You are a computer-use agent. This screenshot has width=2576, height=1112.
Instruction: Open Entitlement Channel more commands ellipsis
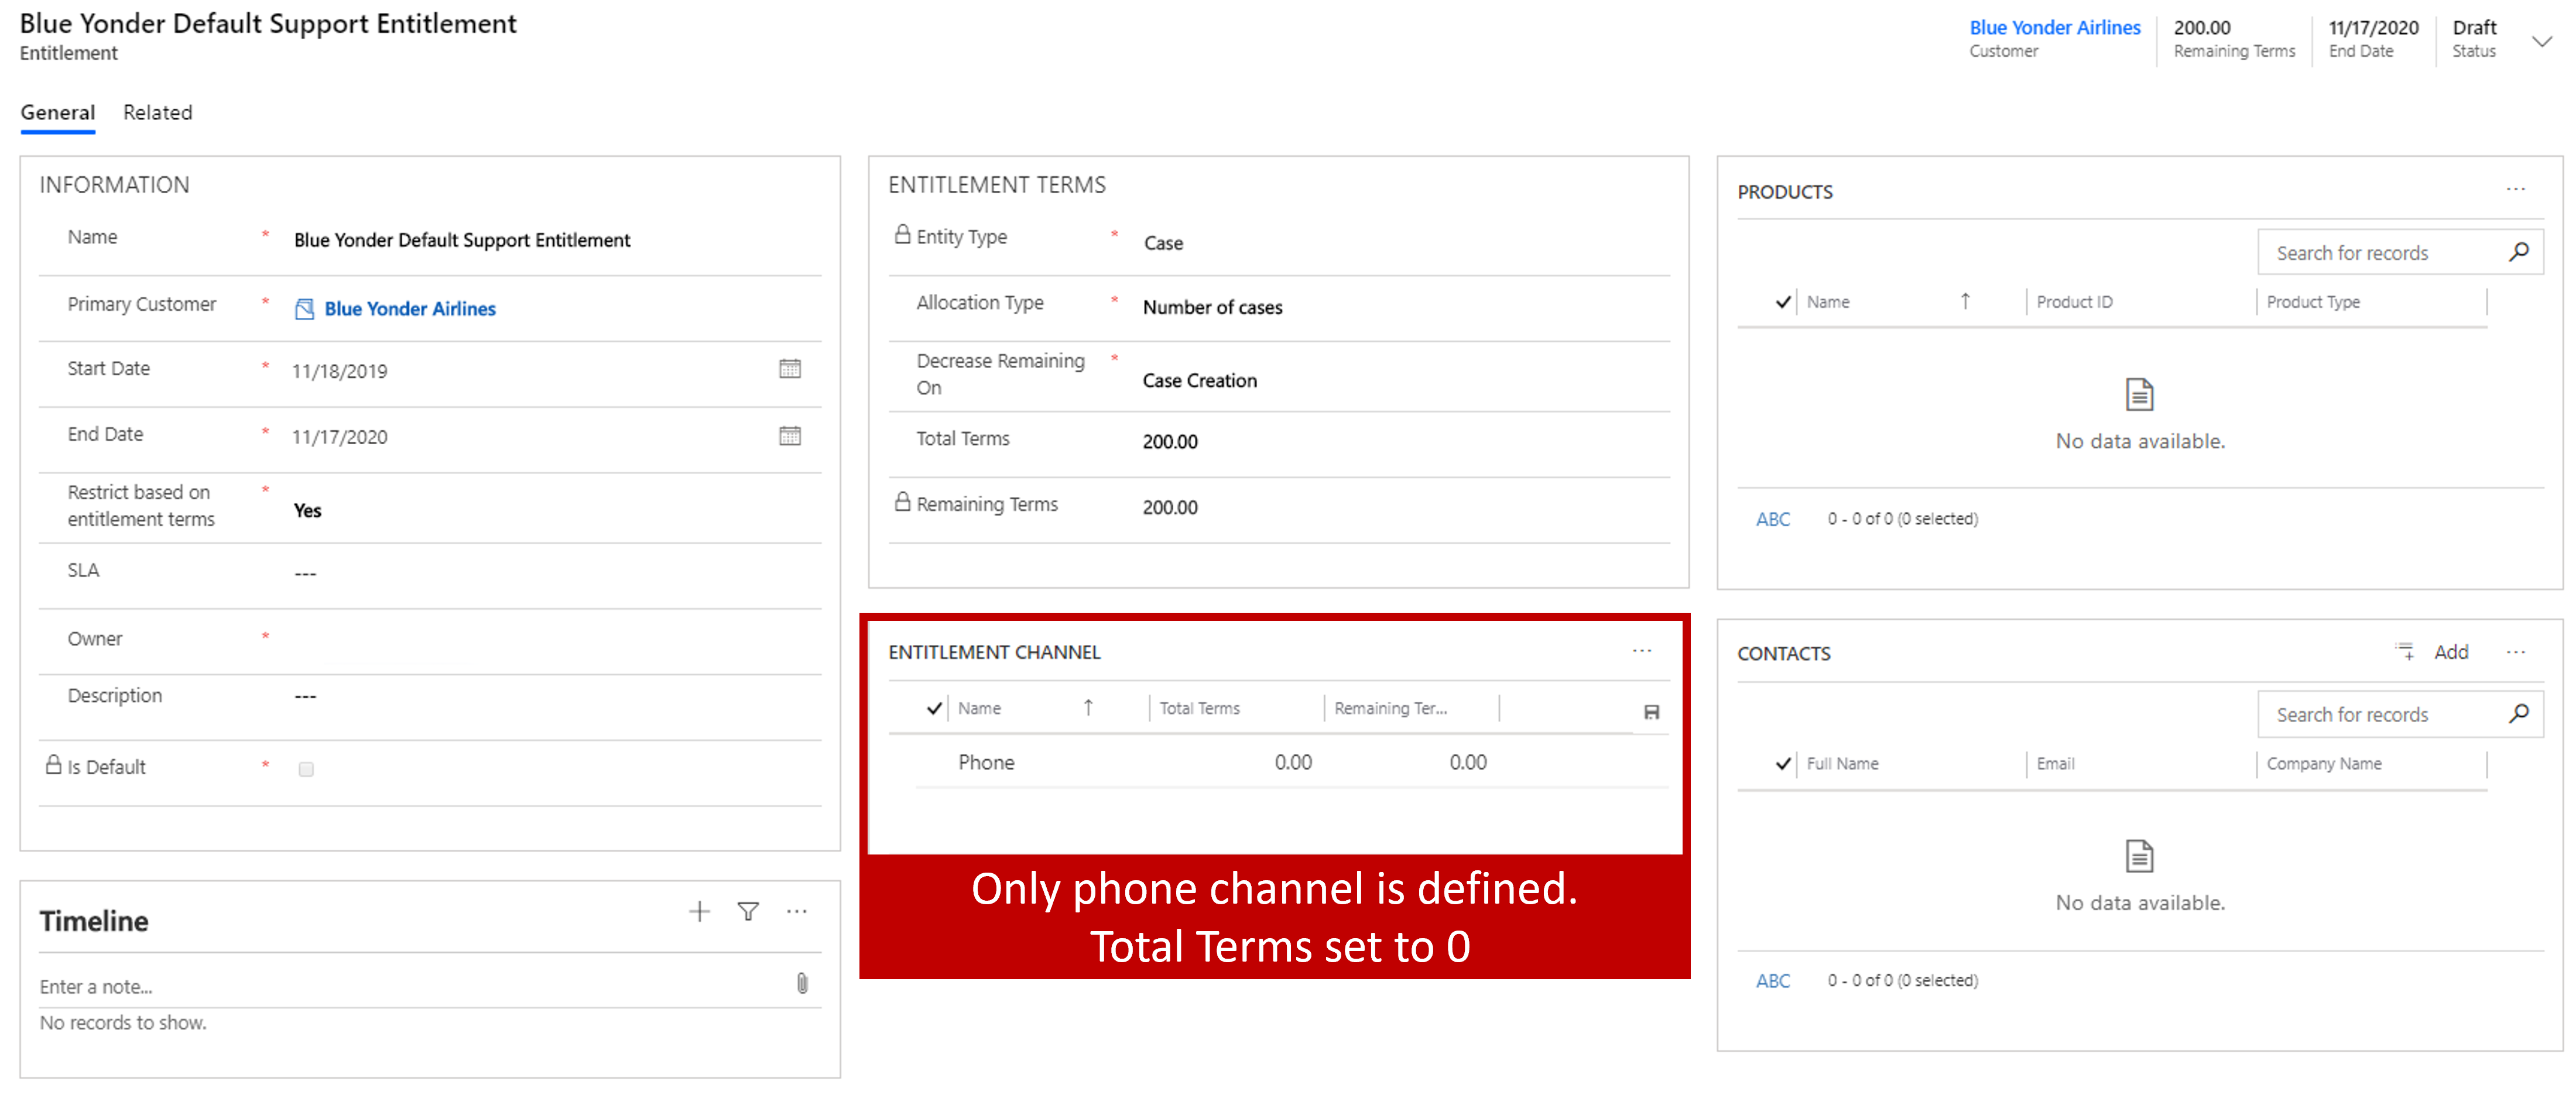[1642, 651]
